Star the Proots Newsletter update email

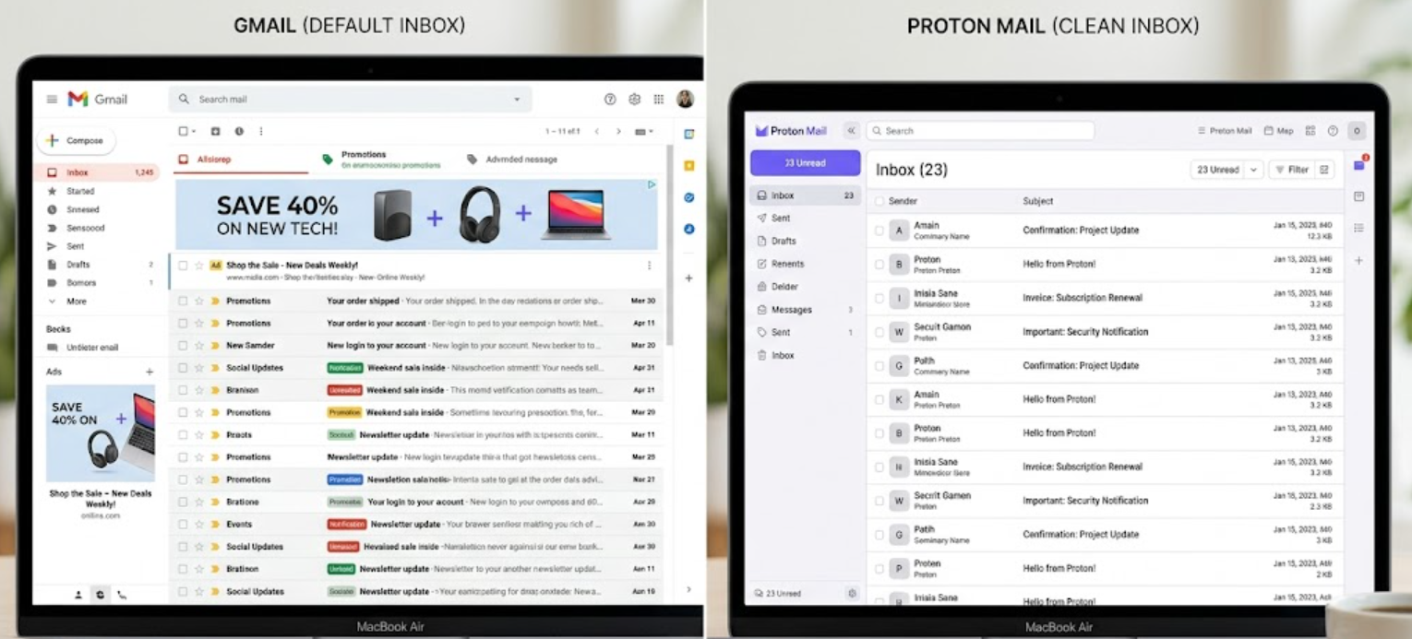[199, 435]
